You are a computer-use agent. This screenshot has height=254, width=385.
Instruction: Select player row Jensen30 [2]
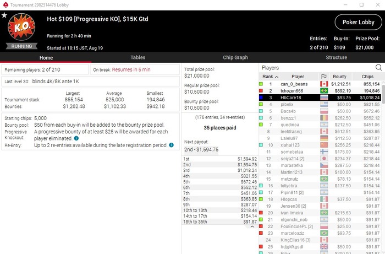click(x=320, y=206)
